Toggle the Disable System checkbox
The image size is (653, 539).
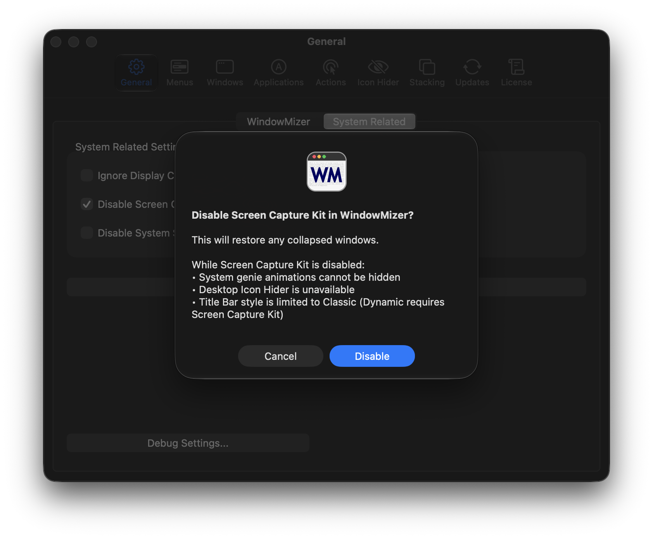(x=87, y=233)
